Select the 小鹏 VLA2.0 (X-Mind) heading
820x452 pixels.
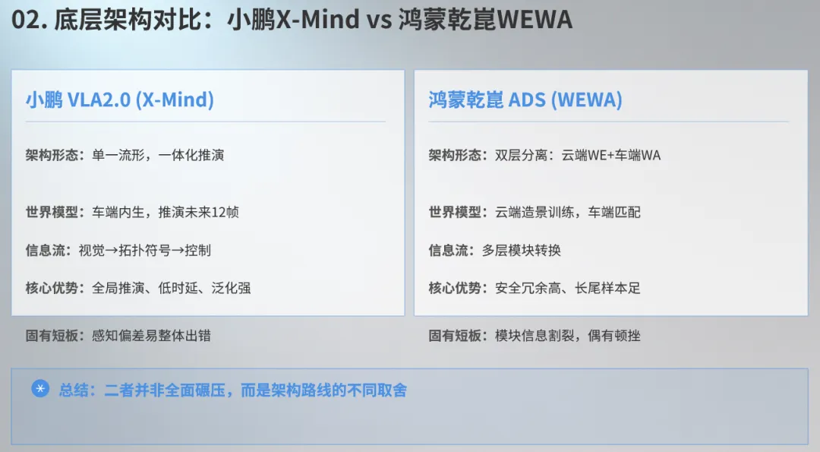click(x=120, y=100)
